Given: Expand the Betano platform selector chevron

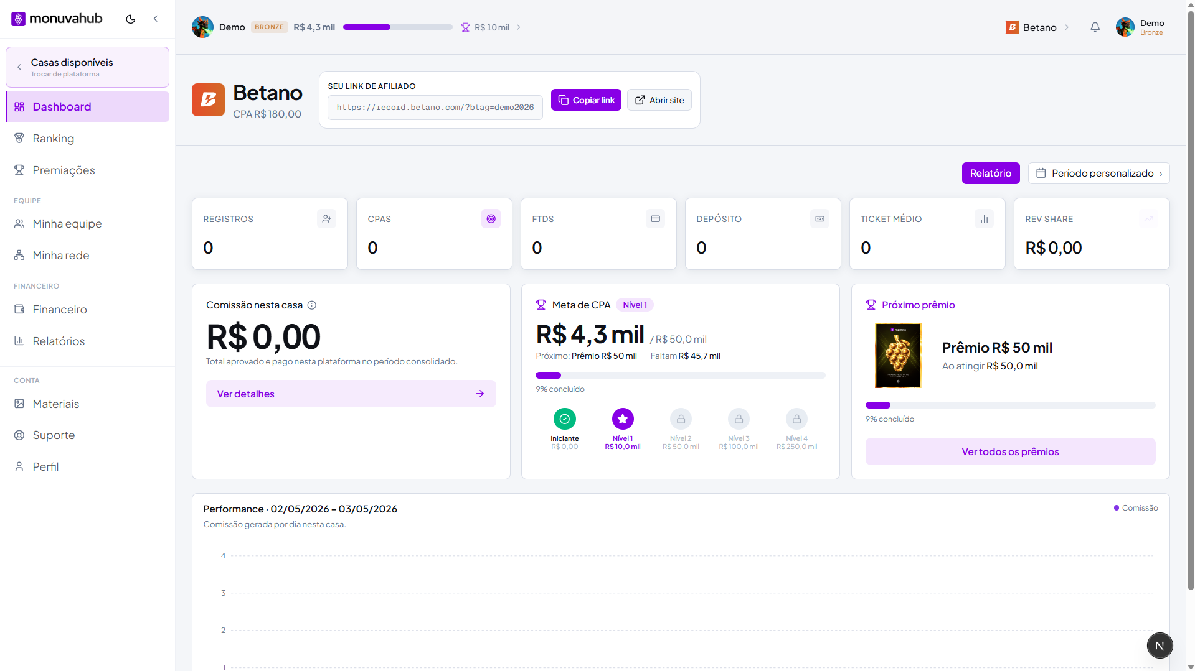Looking at the screenshot, I should 1066,27.
